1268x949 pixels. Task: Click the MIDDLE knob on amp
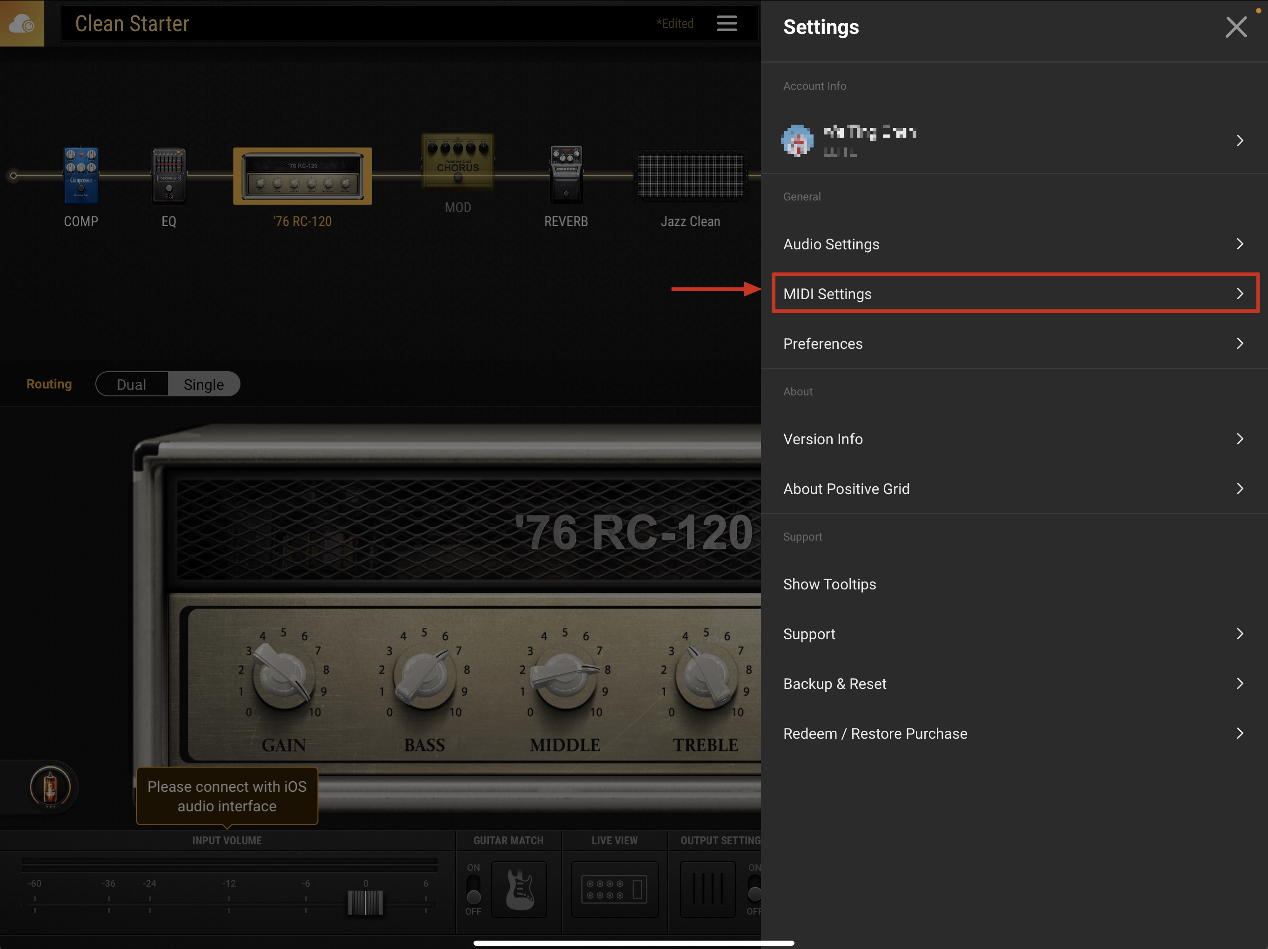pyautogui.click(x=565, y=675)
